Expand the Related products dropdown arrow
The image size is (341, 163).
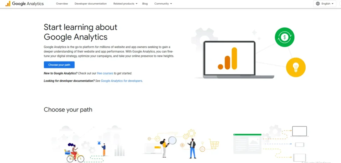[x=137, y=4]
